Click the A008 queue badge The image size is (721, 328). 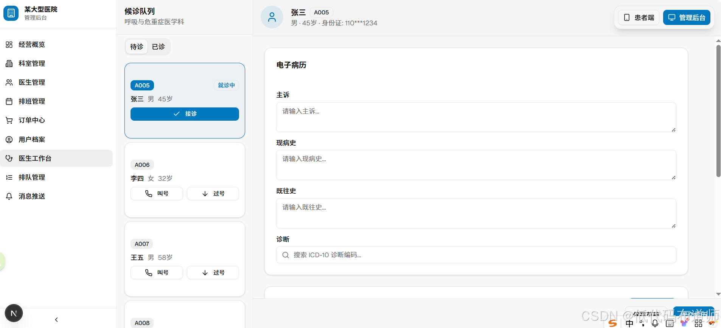pyautogui.click(x=142, y=323)
